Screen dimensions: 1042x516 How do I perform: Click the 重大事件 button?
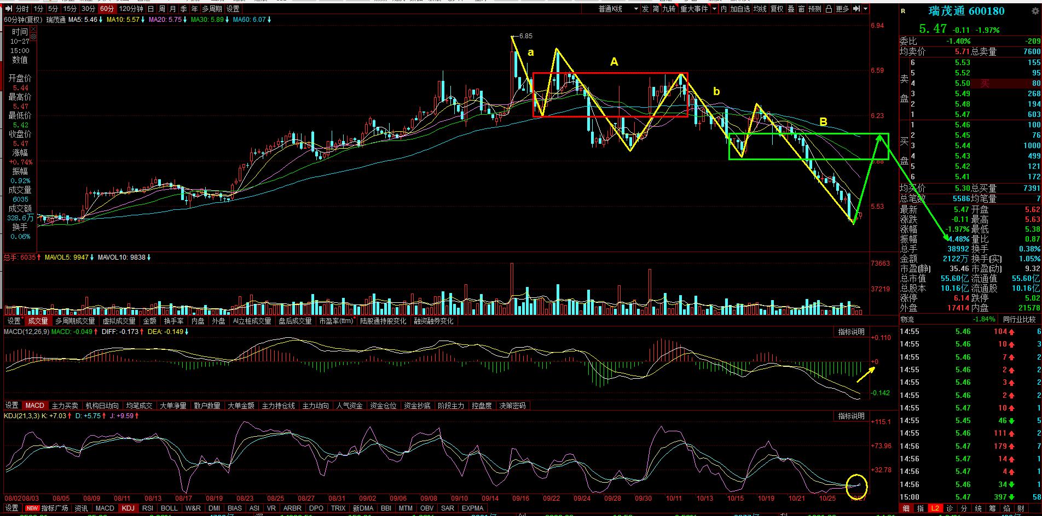point(694,9)
